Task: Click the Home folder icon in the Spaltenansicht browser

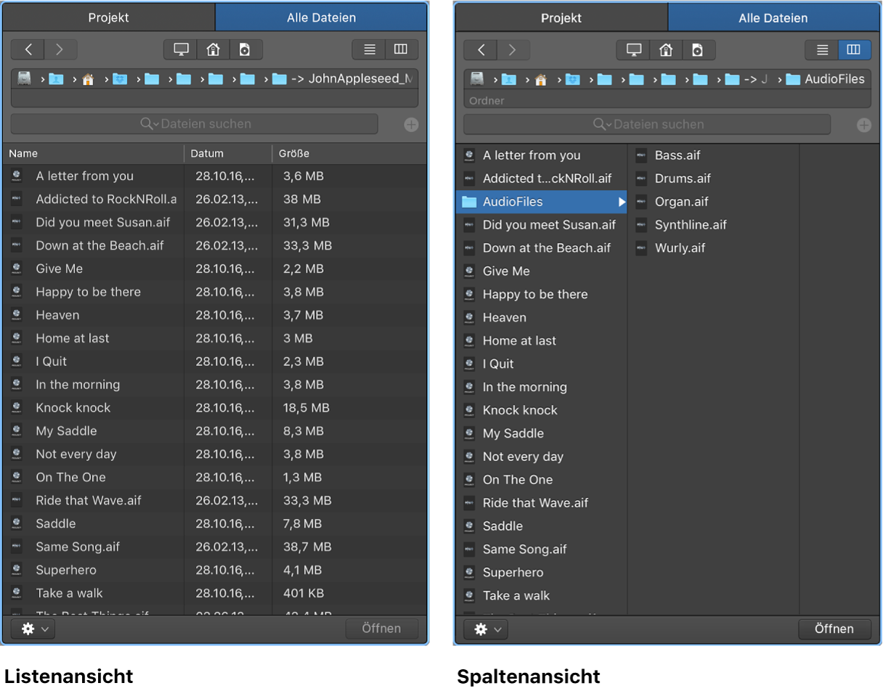Action: tap(665, 50)
